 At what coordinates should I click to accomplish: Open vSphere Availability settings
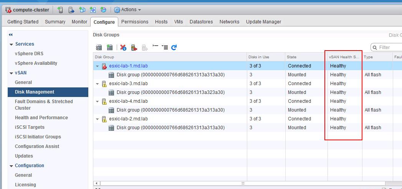tap(36, 63)
